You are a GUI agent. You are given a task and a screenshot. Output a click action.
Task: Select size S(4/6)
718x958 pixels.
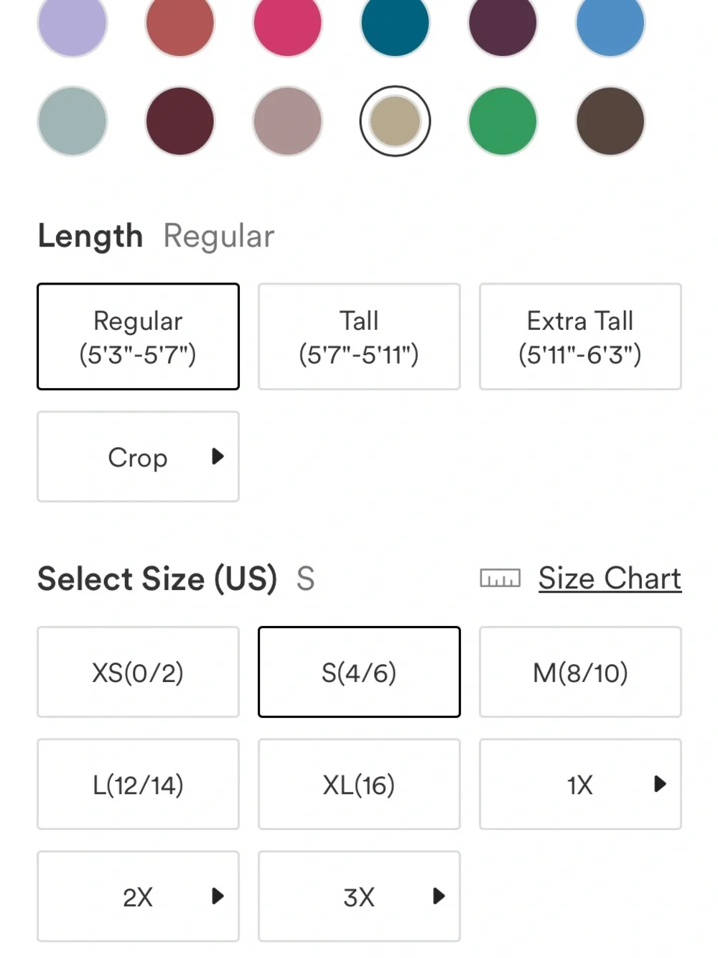359,672
